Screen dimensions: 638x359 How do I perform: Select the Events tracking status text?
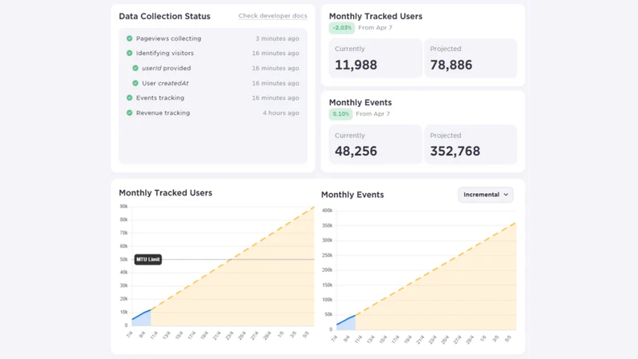click(160, 97)
